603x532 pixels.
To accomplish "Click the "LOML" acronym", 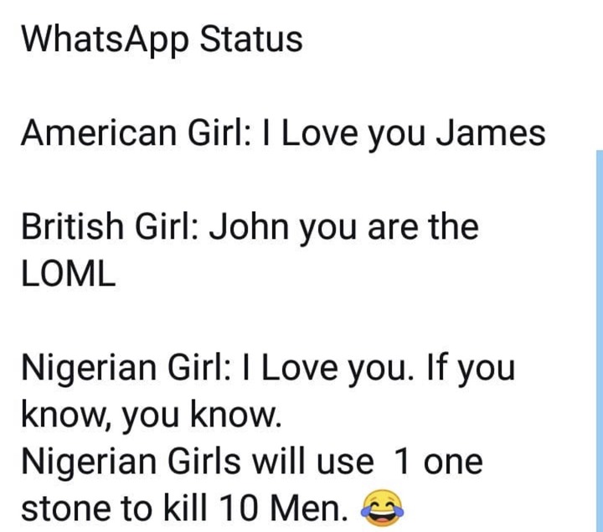I will pyautogui.click(x=69, y=273).
